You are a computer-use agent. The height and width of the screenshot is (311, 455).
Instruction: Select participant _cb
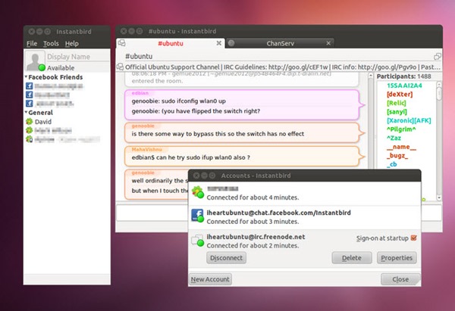(x=392, y=164)
